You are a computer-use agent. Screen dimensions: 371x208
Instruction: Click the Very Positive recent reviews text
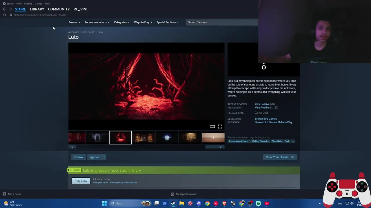[x=262, y=104]
